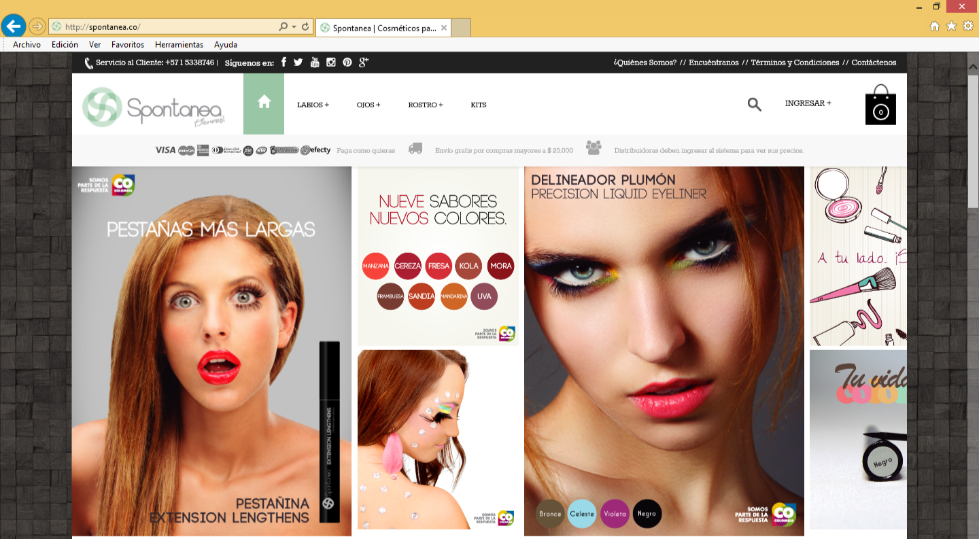Click the YouTube icon in header

315,63
